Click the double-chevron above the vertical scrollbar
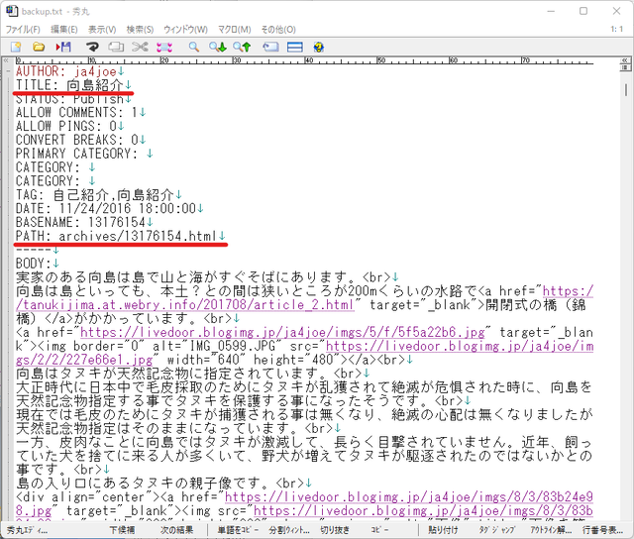634x539 pixels. pyautogui.click(x=625, y=60)
